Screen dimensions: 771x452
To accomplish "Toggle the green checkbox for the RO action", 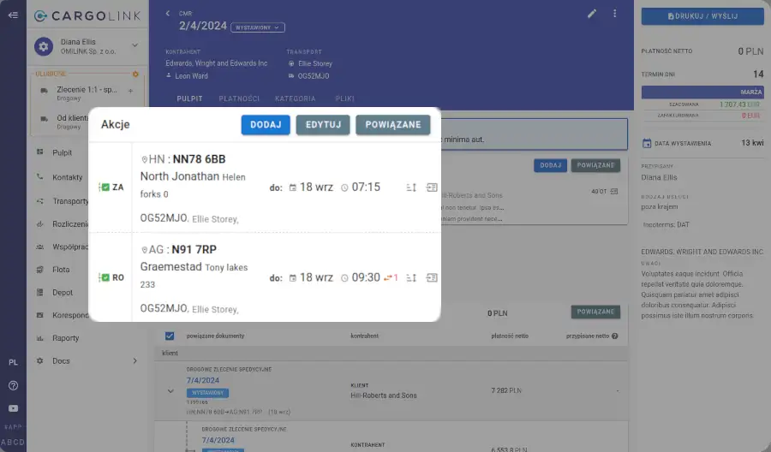I will click(x=105, y=277).
